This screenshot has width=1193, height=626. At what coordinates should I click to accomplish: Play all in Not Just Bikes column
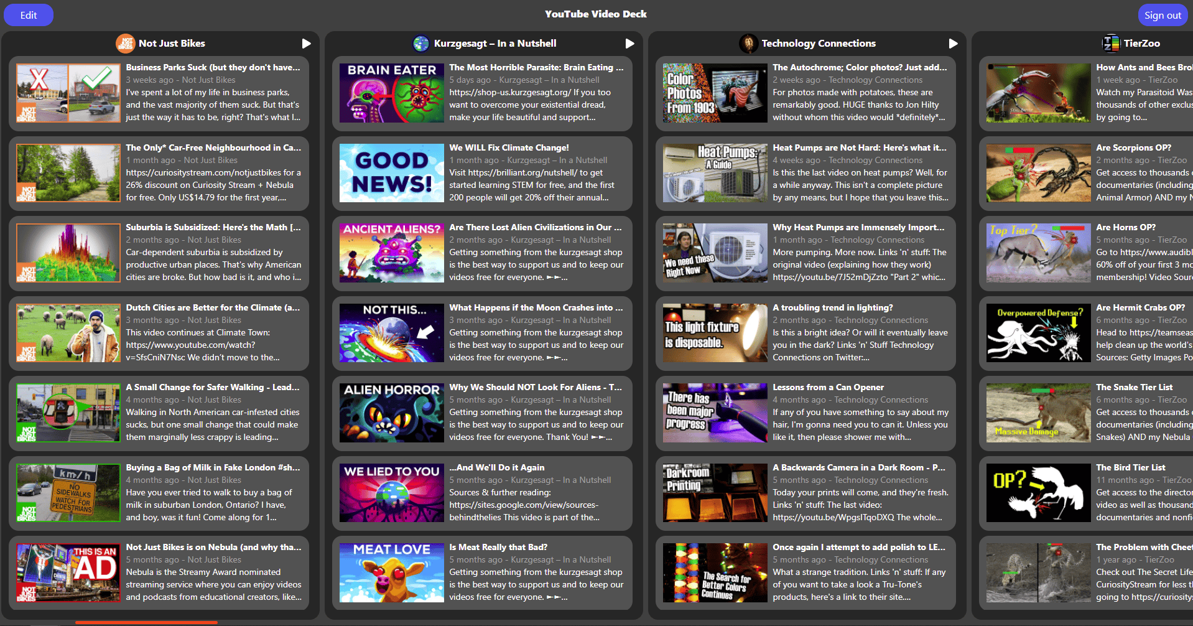[x=306, y=44]
